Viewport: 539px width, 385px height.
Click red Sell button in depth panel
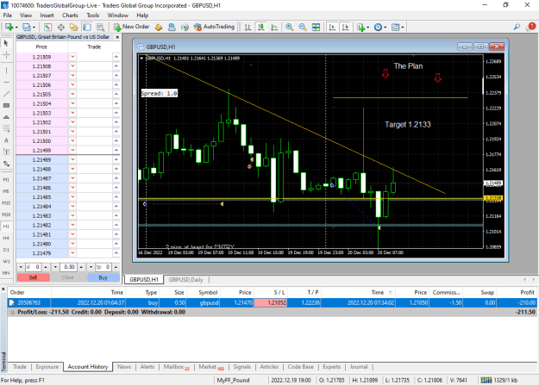tap(33, 277)
